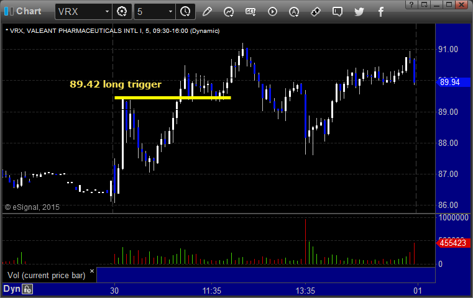Open the studies chart-line icon

click(x=229, y=12)
